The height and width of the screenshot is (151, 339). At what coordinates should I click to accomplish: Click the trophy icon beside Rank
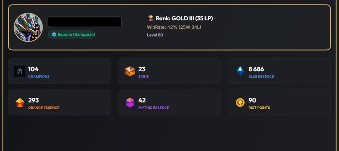[151, 18]
